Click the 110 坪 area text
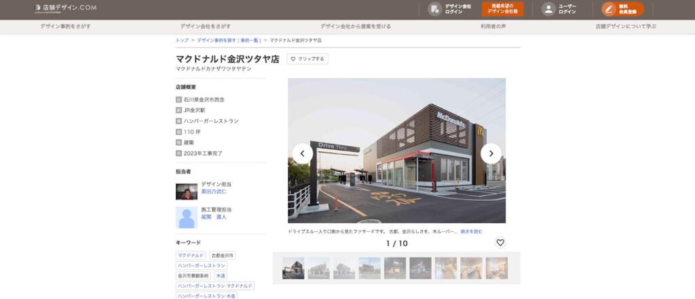The height and width of the screenshot is (299, 695). click(x=192, y=132)
